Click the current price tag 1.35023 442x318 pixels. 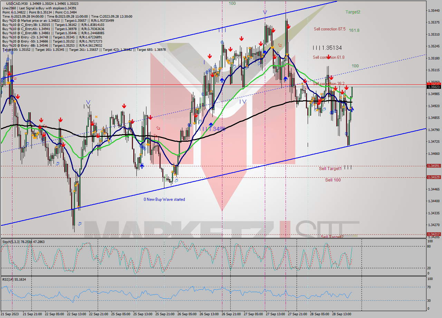pos(434,87)
